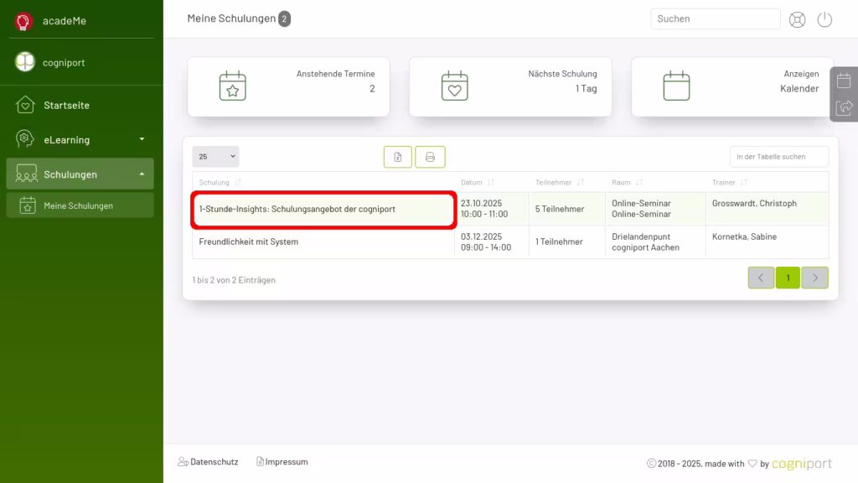Click the next-page arrow button in pagination

(x=814, y=278)
